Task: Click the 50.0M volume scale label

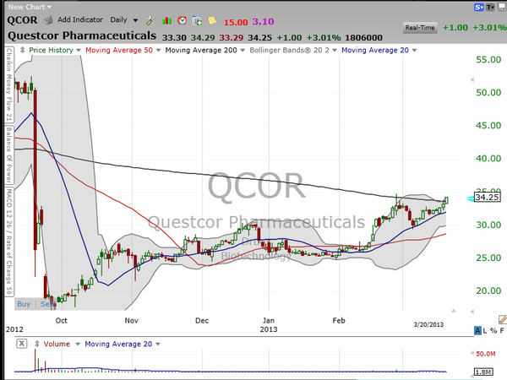Action: pyautogui.click(x=485, y=354)
